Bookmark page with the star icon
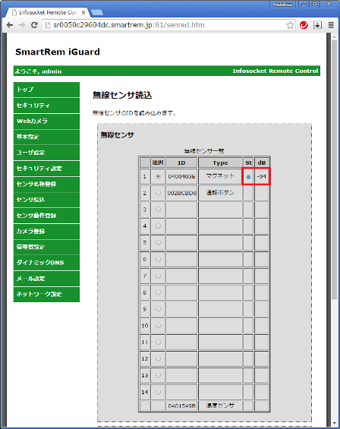The image size is (340, 429). click(x=290, y=25)
